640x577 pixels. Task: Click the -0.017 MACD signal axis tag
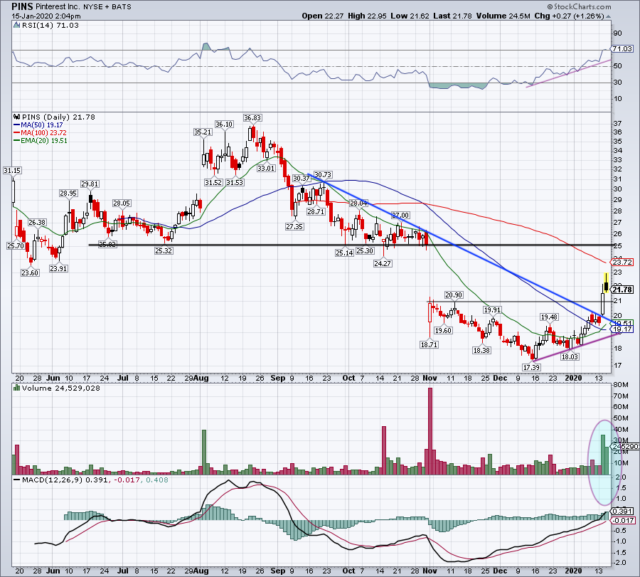pyautogui.click(x=623, y=520)
